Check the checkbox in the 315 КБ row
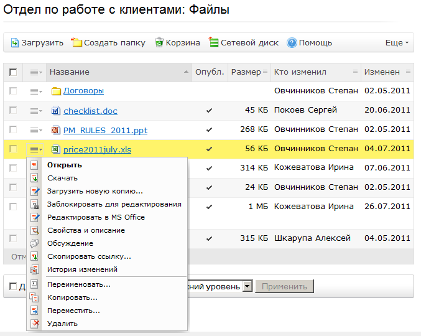421x336 pixels. point(13,238)
